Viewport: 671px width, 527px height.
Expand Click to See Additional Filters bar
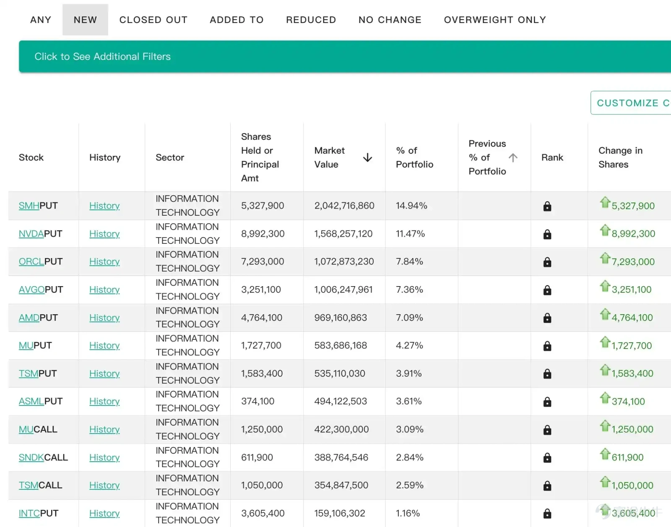click(x=345, y=57)
